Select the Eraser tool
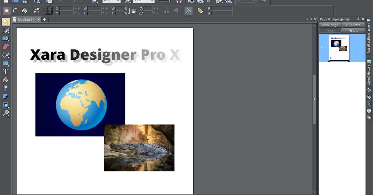 (x=5, y=47)
